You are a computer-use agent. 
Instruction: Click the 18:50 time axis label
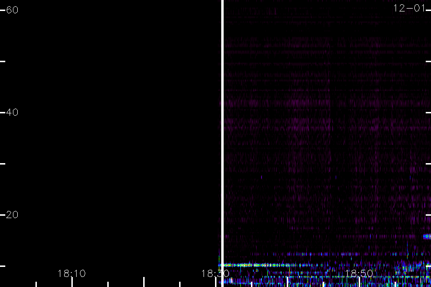click(x=359, y=274)
